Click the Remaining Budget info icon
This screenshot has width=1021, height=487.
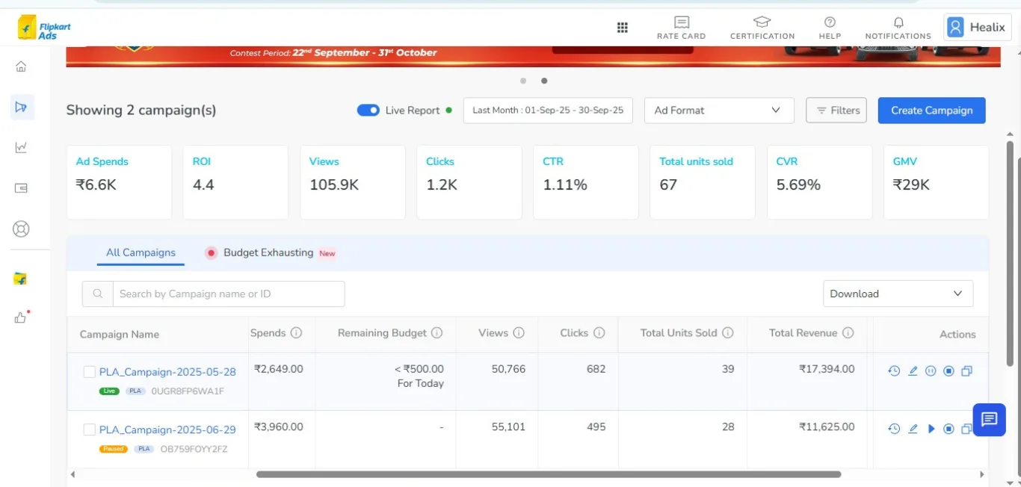tap(437, 332)
